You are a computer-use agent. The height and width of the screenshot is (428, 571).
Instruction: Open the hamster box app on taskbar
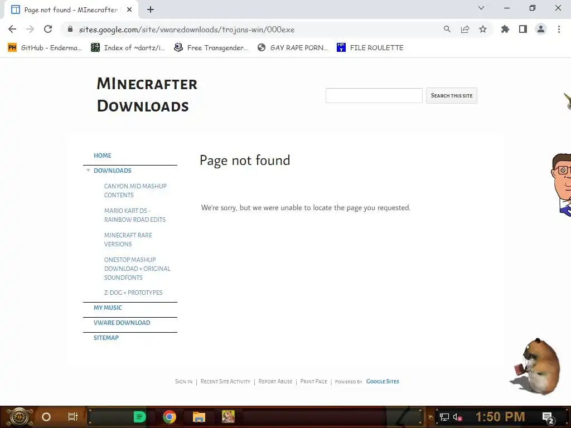click(x=228, y=417)
